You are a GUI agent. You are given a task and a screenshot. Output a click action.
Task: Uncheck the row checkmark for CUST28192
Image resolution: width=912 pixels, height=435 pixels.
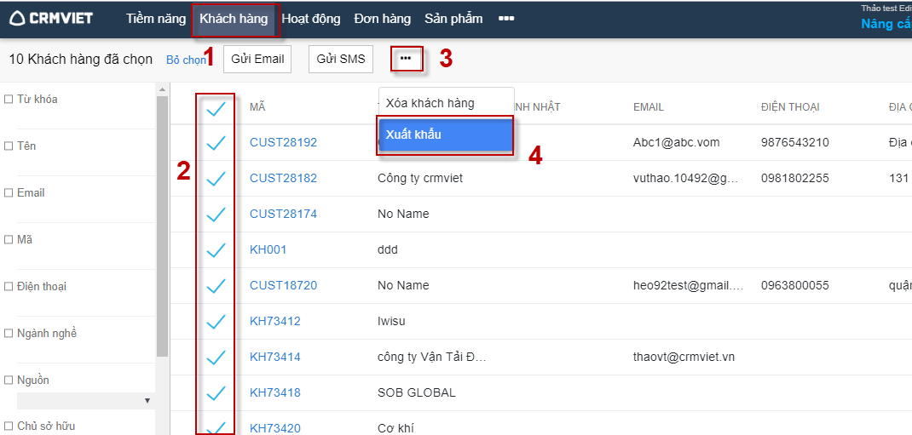[216, 143]
